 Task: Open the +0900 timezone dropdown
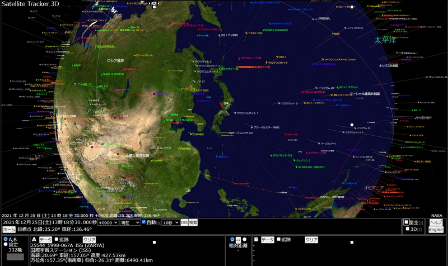[x=108, y=222]
